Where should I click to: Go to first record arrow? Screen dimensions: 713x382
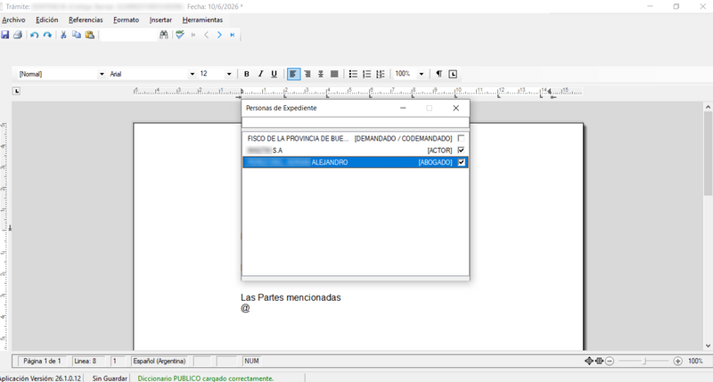point(193,35)
